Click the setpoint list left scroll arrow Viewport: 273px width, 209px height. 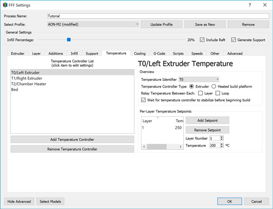point(144,147)
